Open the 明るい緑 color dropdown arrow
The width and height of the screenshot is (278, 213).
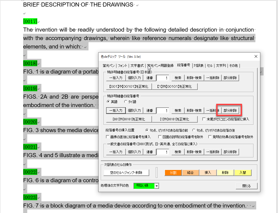tap(156, 186)
